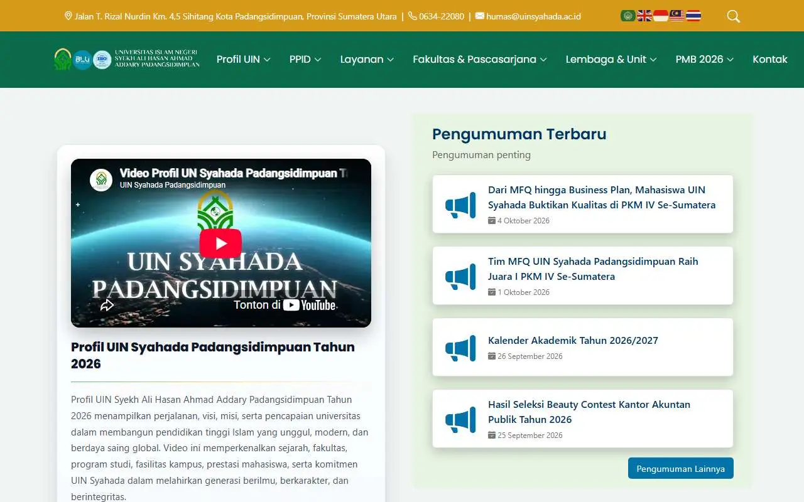Expand Fakultas & Pascasarjana dropdown
Viewport: 804px width, 502px height.
pyautogui.click(x=480, y=59)
